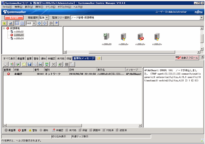
Task: Click the red X delete icon in message toolbar
Action: 53,64
